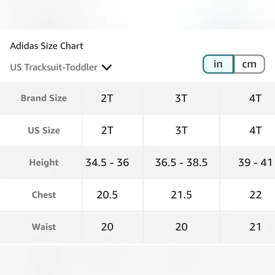Click the Adidas Size Chart title
The height and width of the screenshot is (275, 275).
pos(46,46)
